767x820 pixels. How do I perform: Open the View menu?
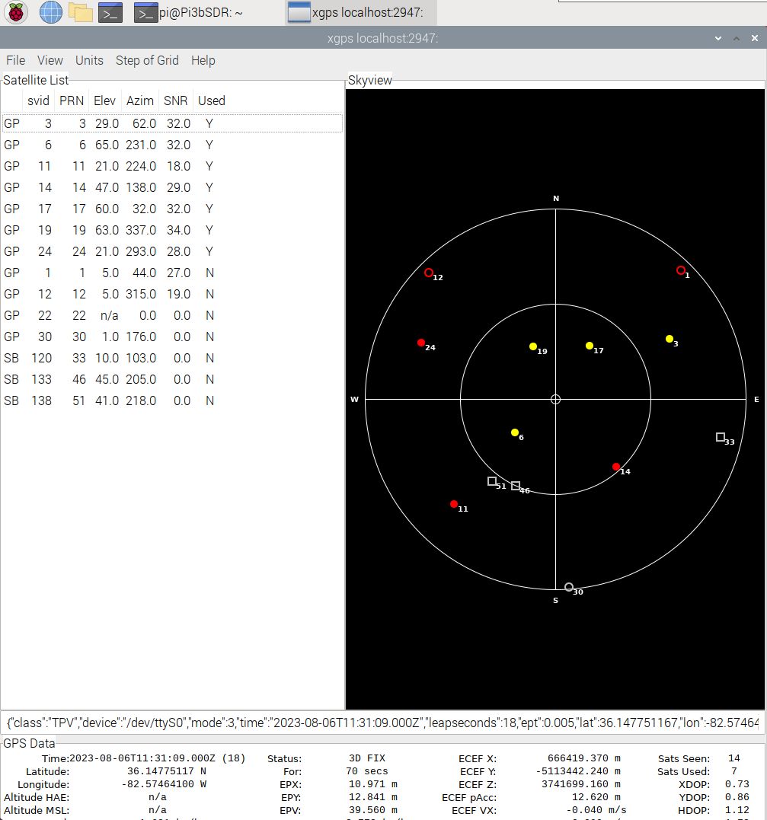pos(50,61)
